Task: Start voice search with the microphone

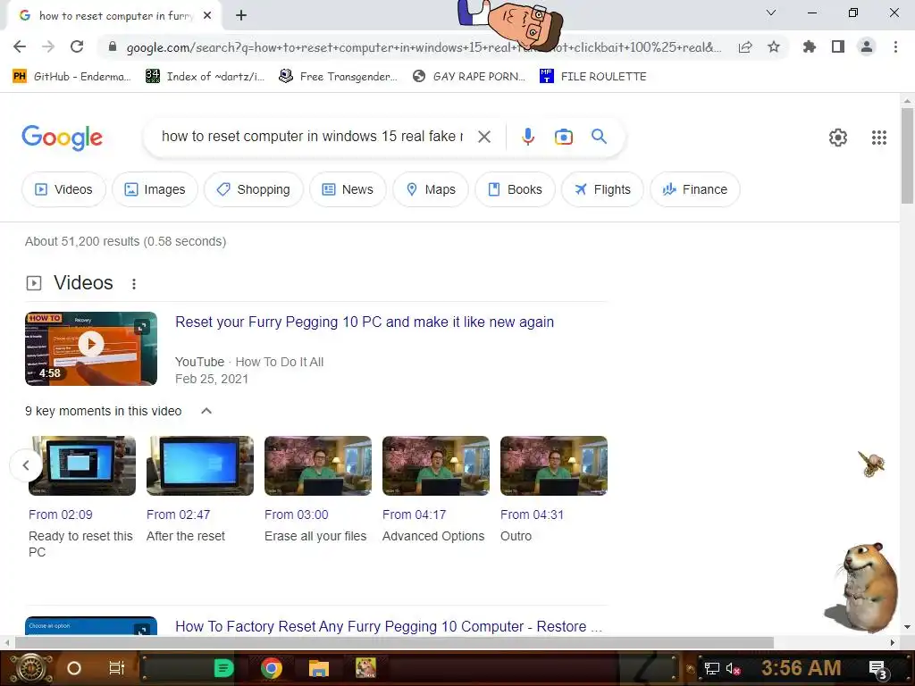Action: click(527, 137)
